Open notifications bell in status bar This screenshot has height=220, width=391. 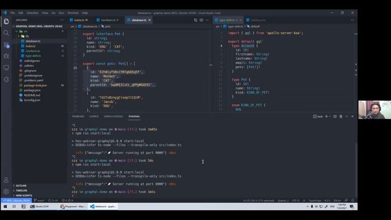click(353, 200)
